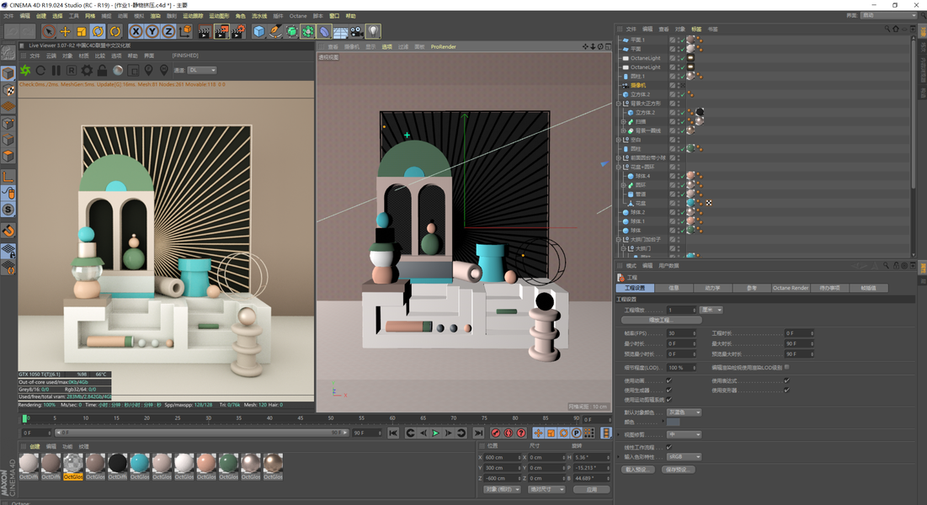Add a light using the bulb icon
The image size is (927, 505).
[373, 31]
